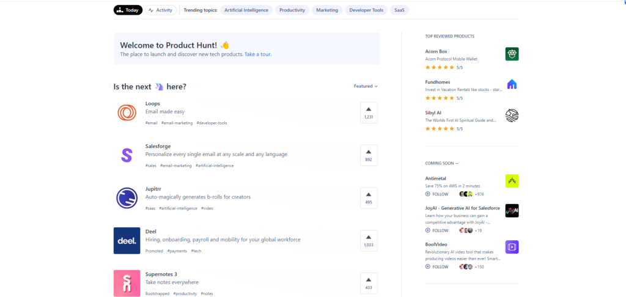Open the Jupitrr product icon
This screenshot has width=626, height=297.
(127, 197)
